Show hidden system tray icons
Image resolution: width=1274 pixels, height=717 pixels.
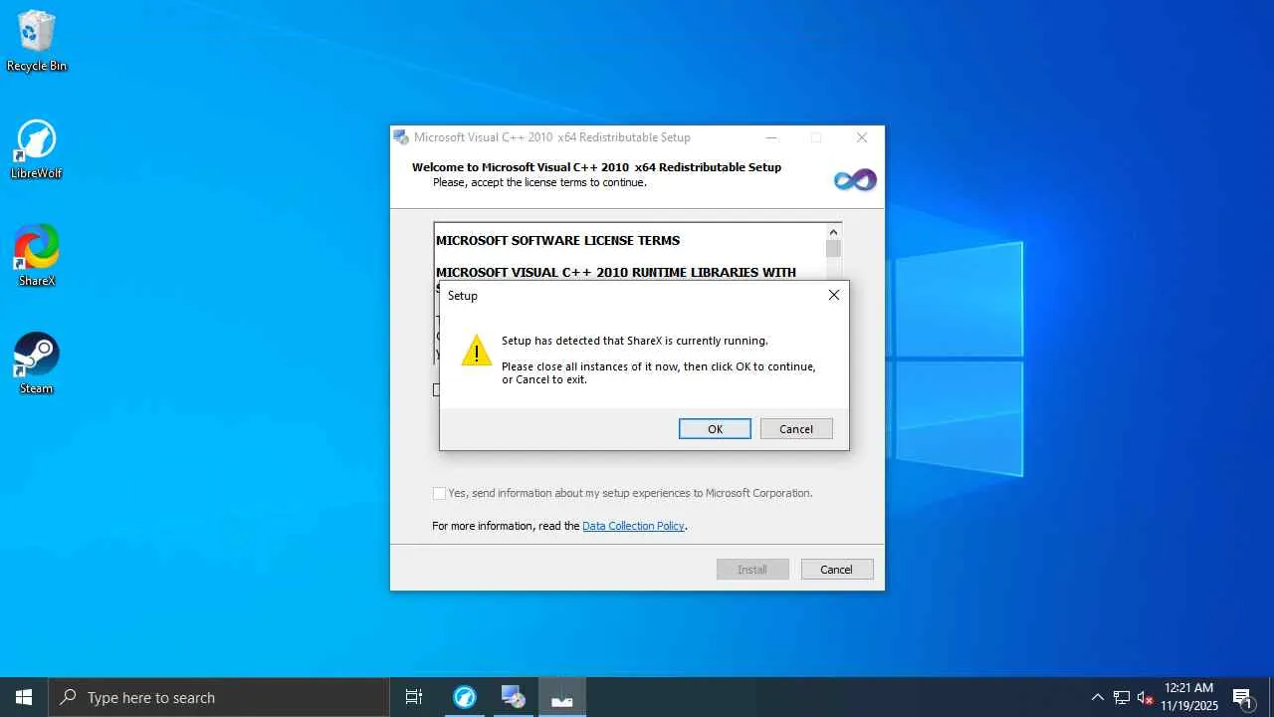coord(1098,697)
